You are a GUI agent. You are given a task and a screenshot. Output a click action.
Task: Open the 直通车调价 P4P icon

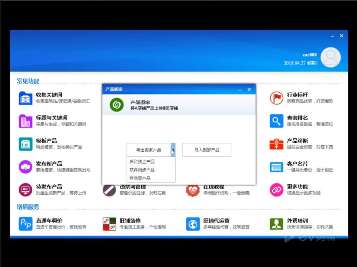26,224
